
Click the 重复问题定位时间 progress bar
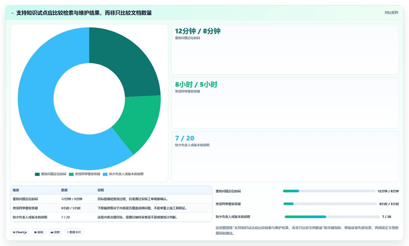[x=329, y=191]
